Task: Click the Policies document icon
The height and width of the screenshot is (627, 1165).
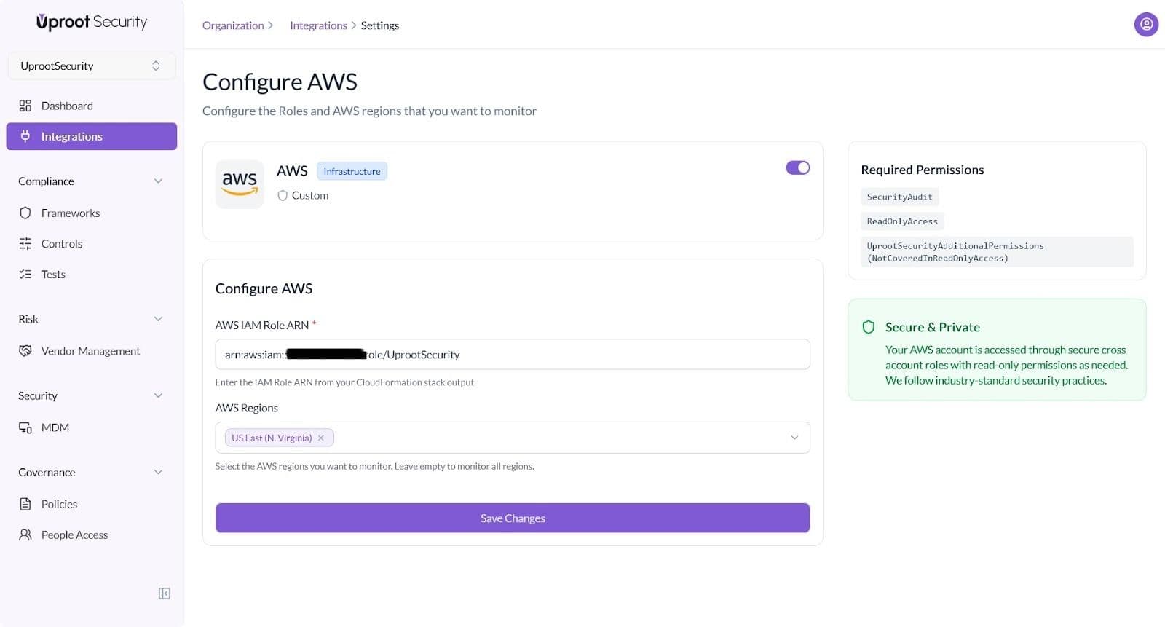Action: [x=25, y=504]
